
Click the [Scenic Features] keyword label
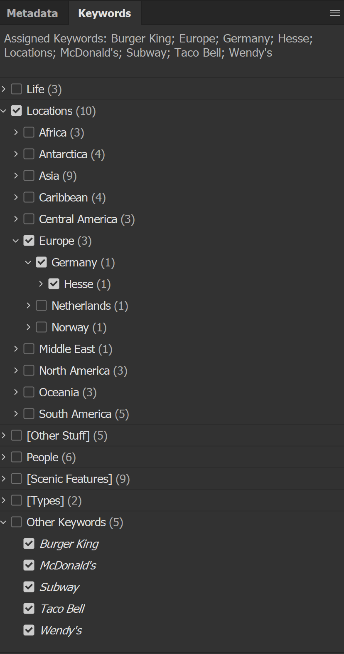point(69,479)
